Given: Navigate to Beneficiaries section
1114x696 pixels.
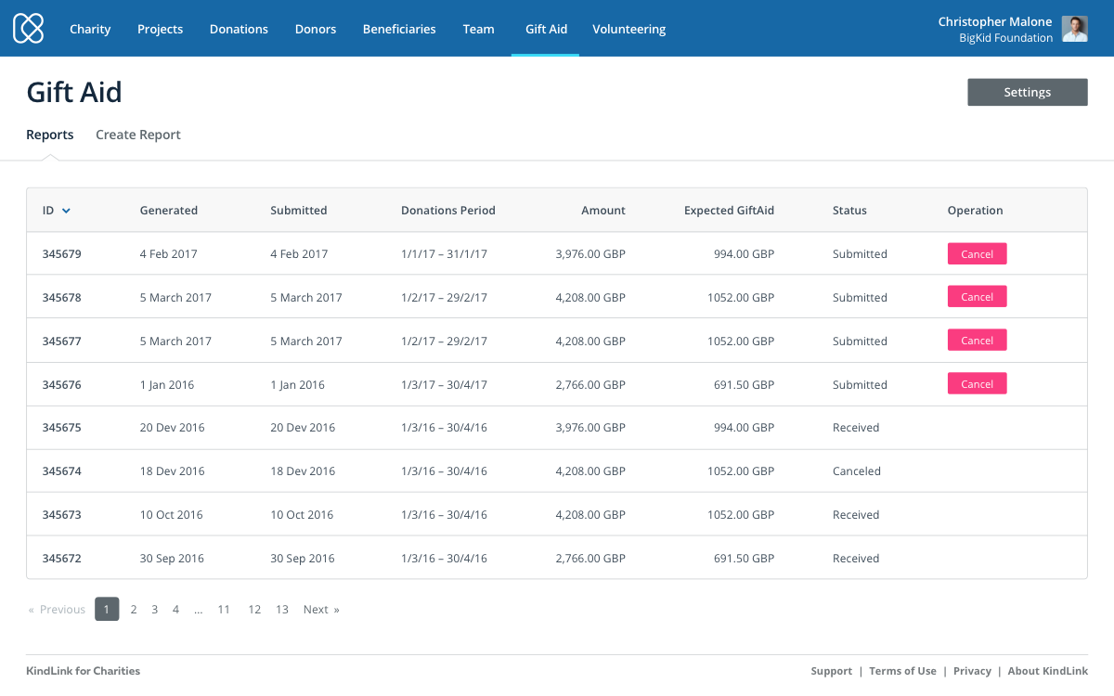Looking at the screenshot, I should [399, 29].
